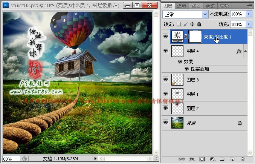Click the 60% zoom field in status bar
The image size is (255, 164).
coord(11,159)
